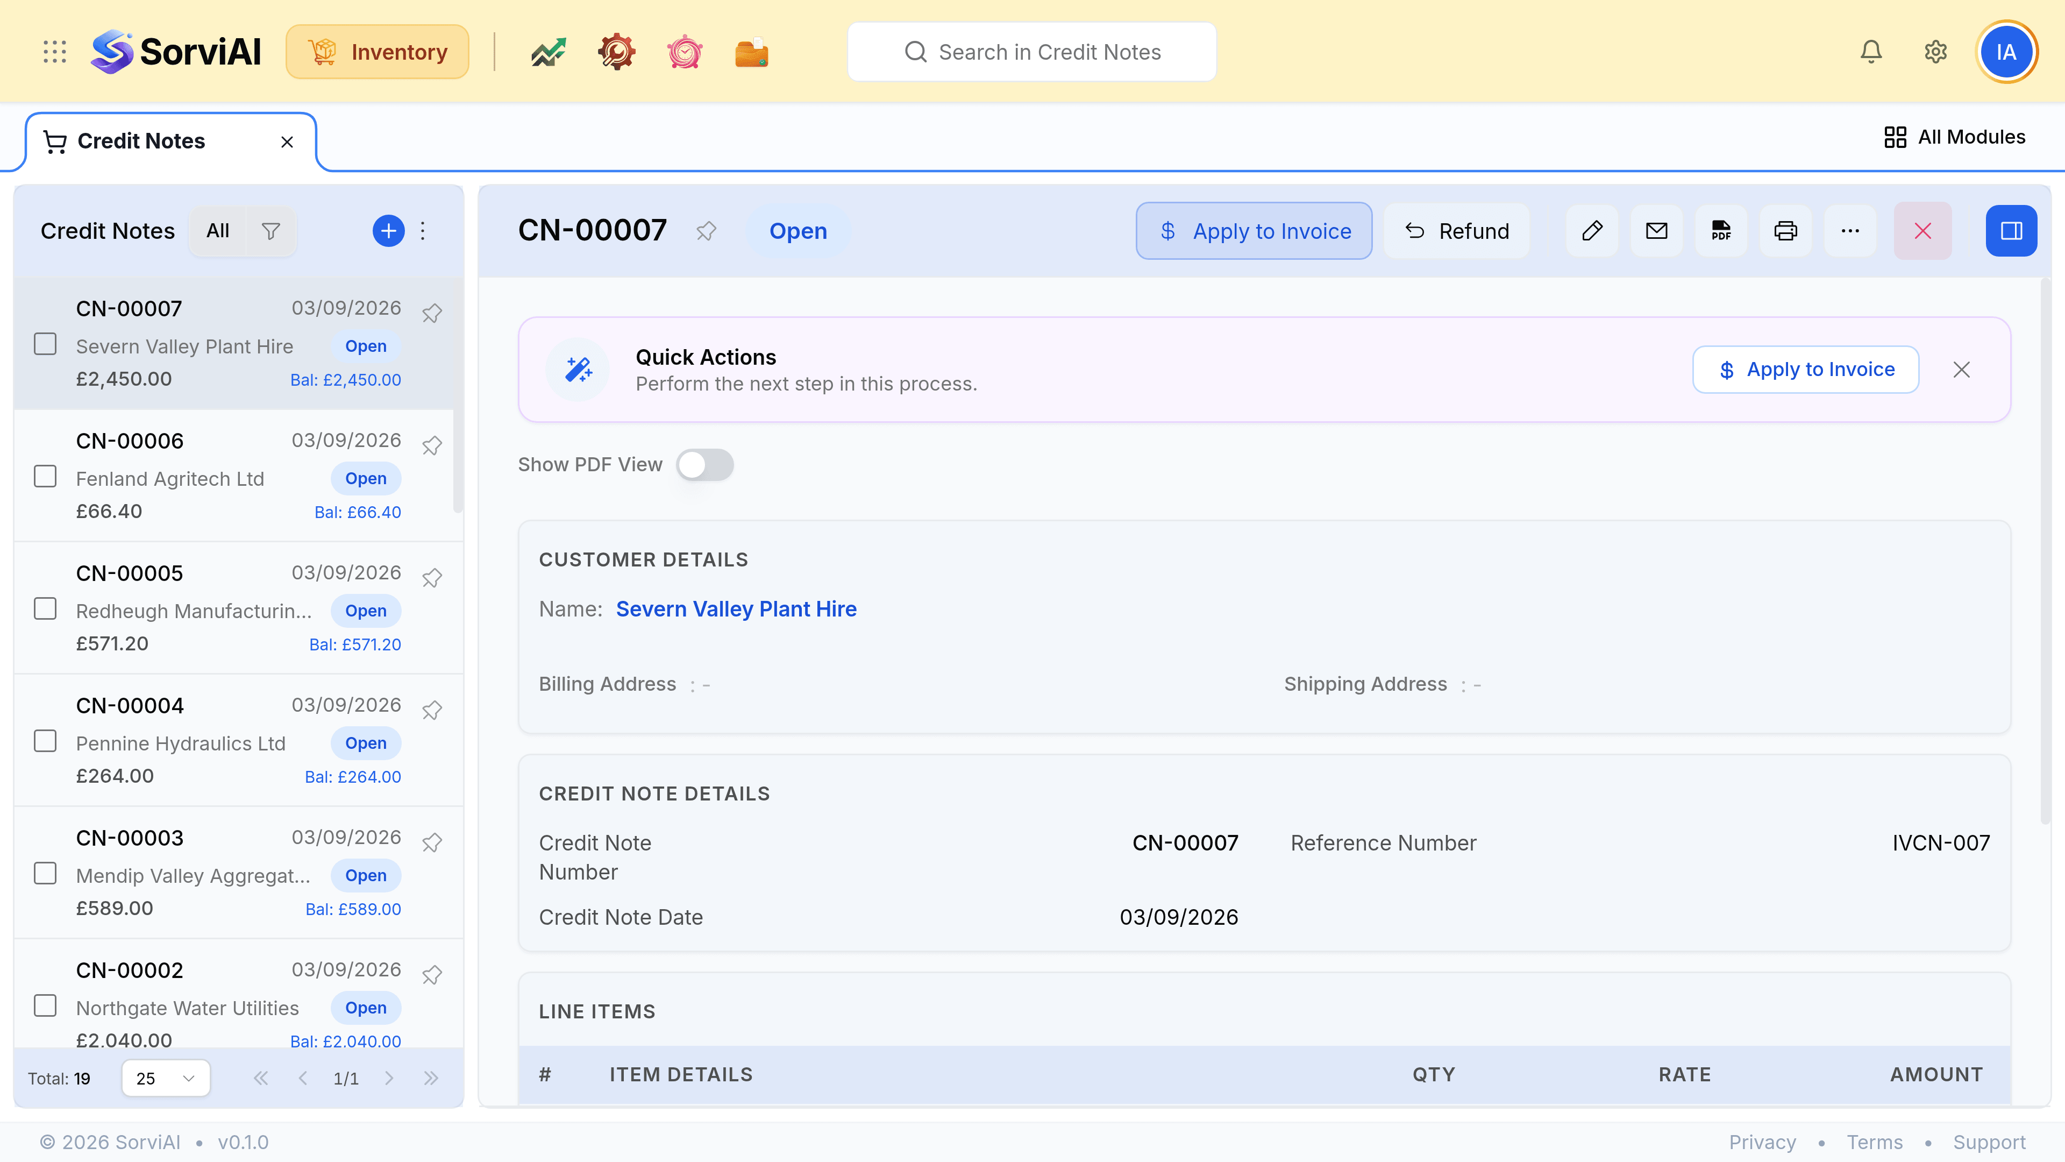Go to previous page of list

[303, 1079]
